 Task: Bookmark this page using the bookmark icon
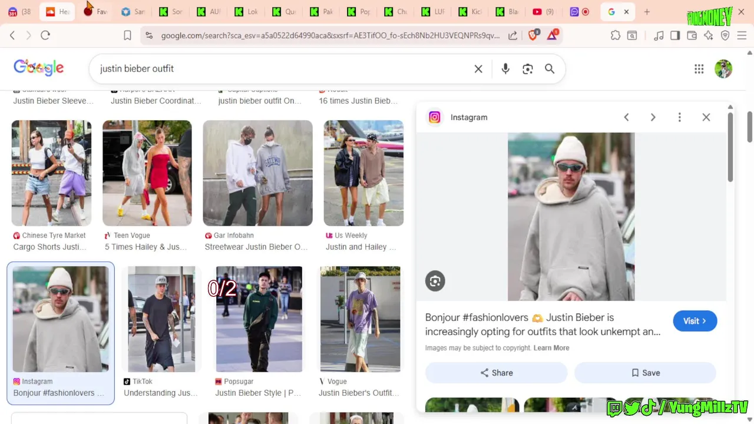(x=127, y=35)
